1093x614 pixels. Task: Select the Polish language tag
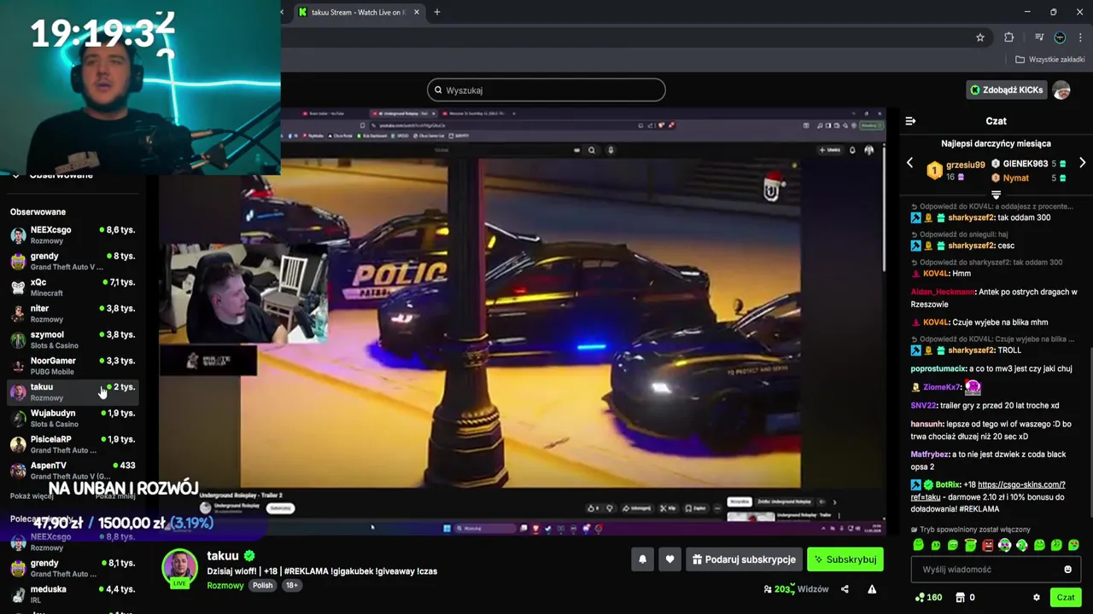262,586
